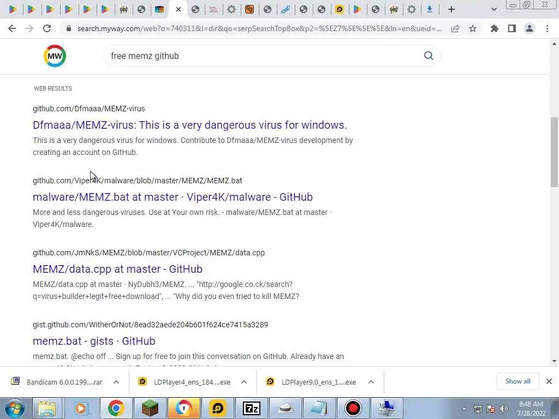Switch to the first Google Play tab
The width and height of the screenshot is (559, 419).
pos(13,10)
